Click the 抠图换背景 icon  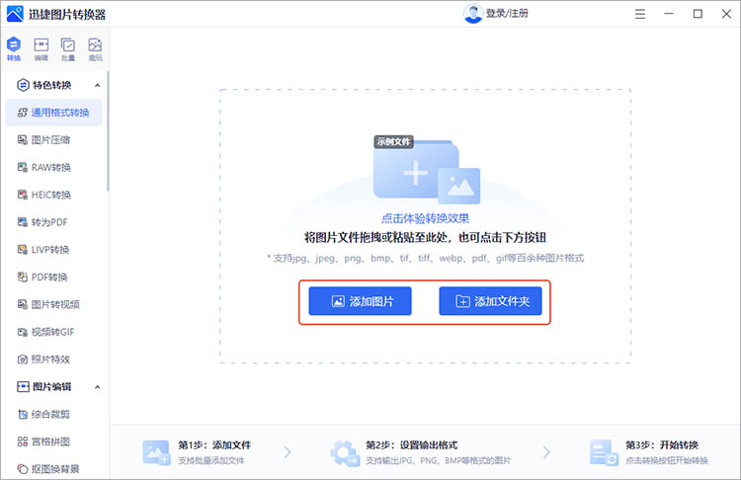[22, 469]
